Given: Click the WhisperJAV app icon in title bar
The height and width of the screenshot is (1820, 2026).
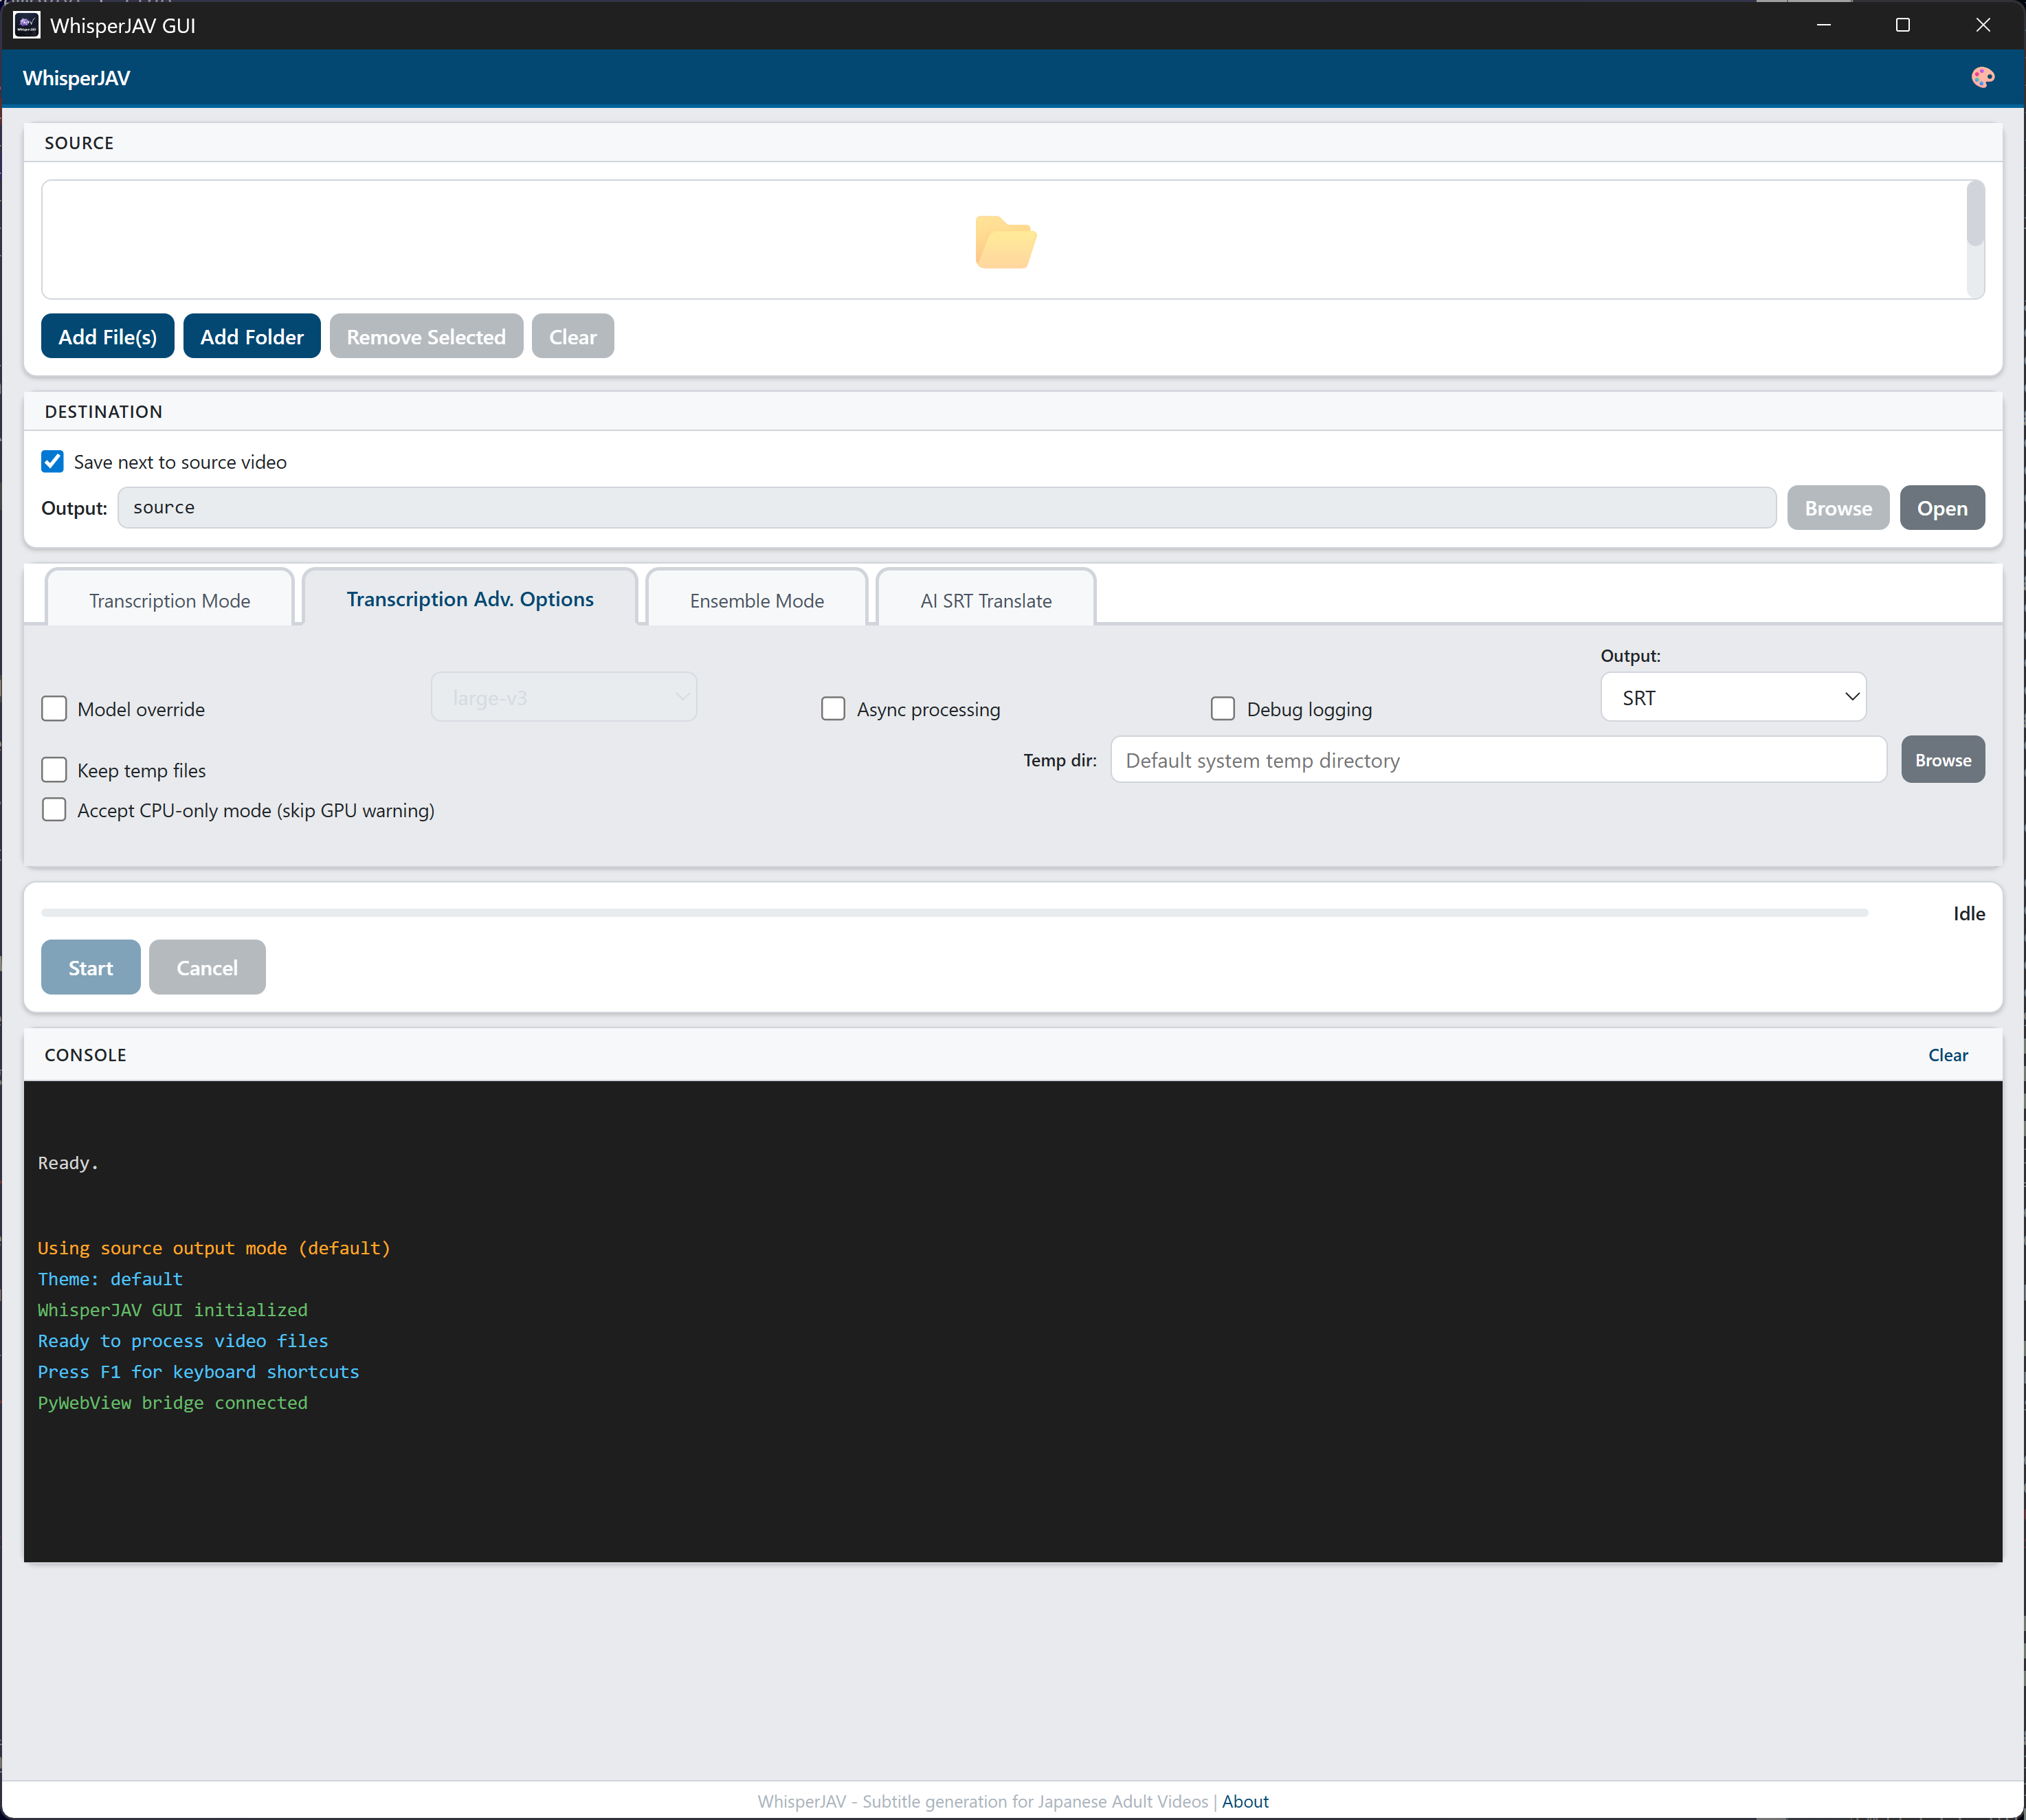Looking at the screenshot, I should pyautogui.click(x=27, y=25).
